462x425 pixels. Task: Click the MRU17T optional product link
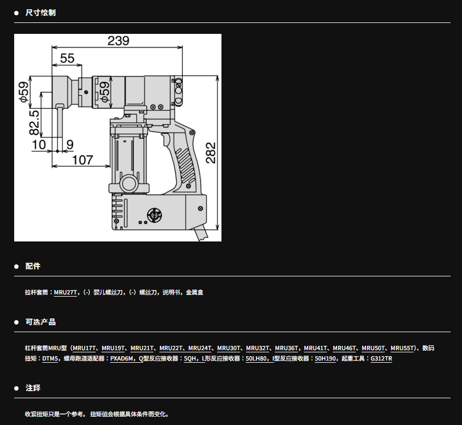point(85,348)
